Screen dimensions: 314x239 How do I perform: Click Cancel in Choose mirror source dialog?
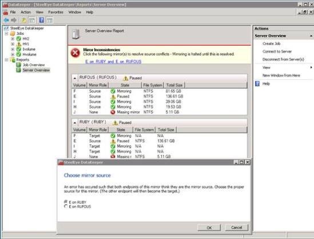click(237, 228)
